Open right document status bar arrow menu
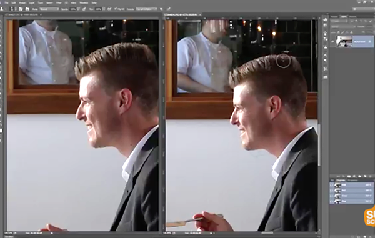The image size is (375, 238). [x=211, y=232]
